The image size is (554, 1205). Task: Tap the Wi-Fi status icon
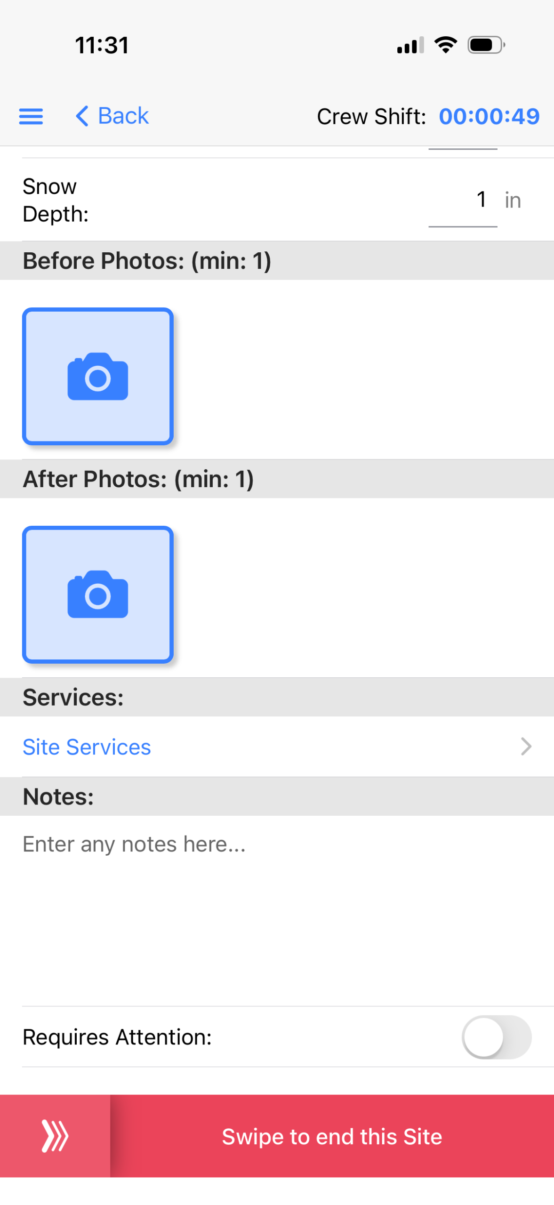tap(445, 45)
